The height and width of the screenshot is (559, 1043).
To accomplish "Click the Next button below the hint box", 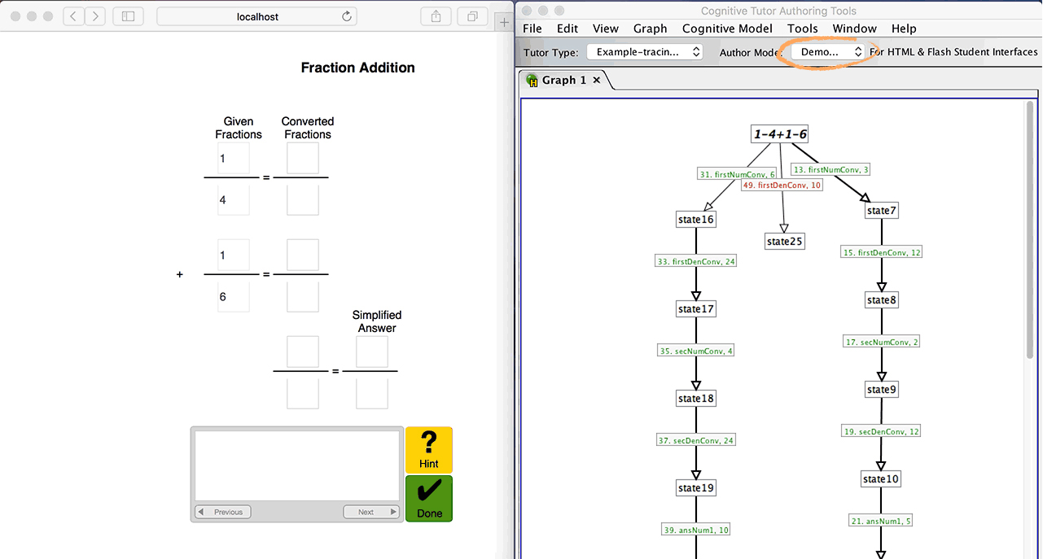I will coord(370,511).
